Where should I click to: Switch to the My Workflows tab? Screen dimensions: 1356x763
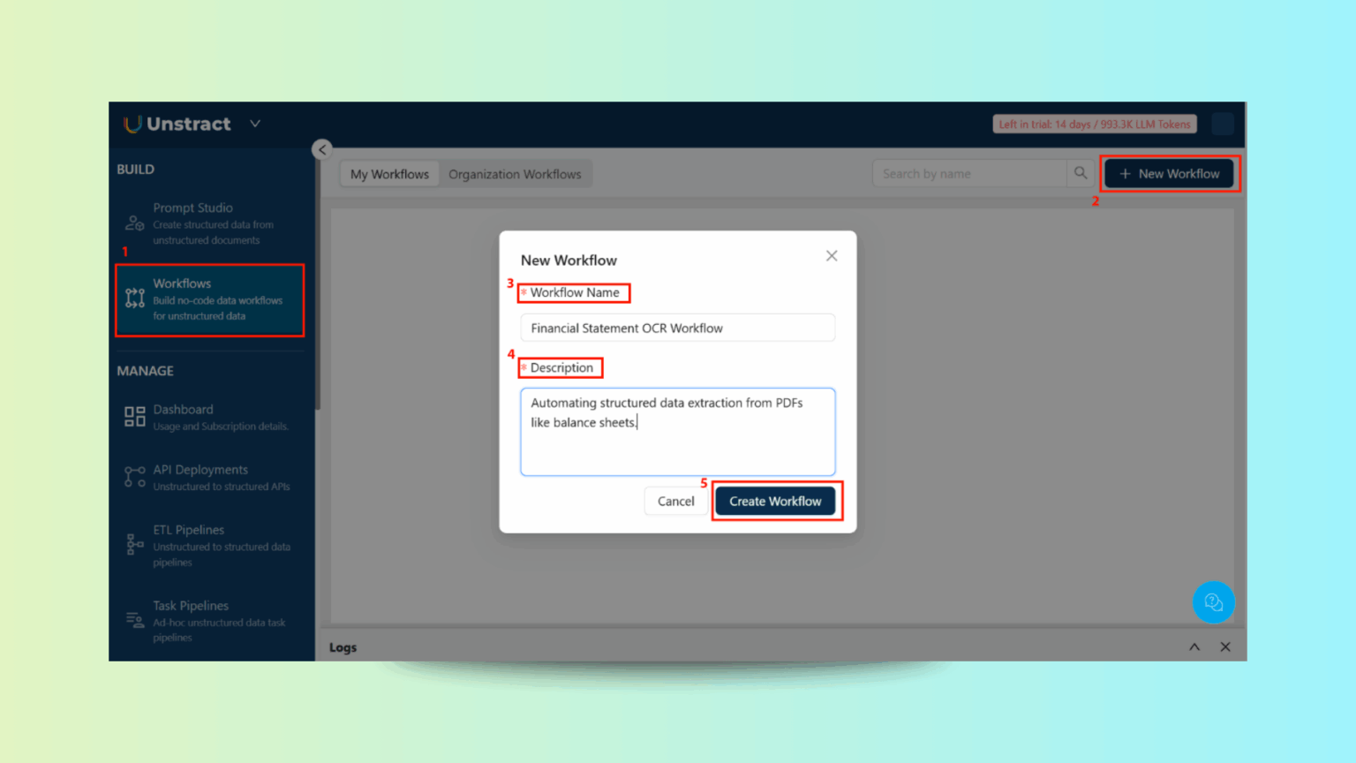[x=388, y=173]
